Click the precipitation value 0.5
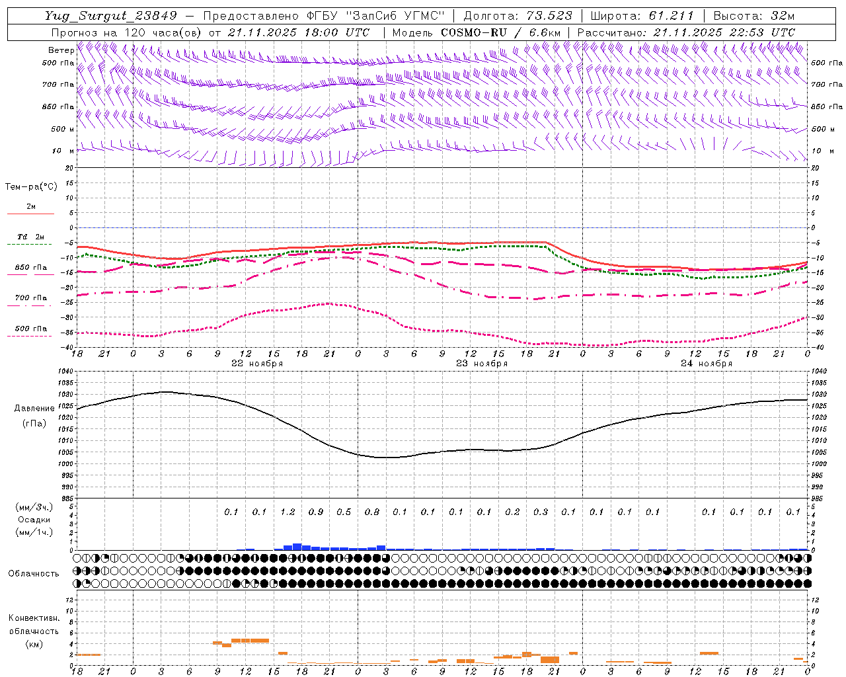Viewport: 846px width, 677px height. (x=344, y=512)
